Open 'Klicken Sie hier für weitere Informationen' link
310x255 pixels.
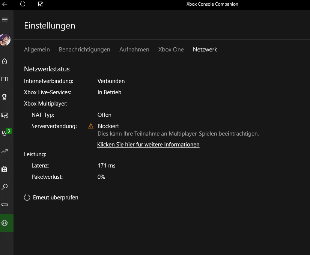[148, 145]
